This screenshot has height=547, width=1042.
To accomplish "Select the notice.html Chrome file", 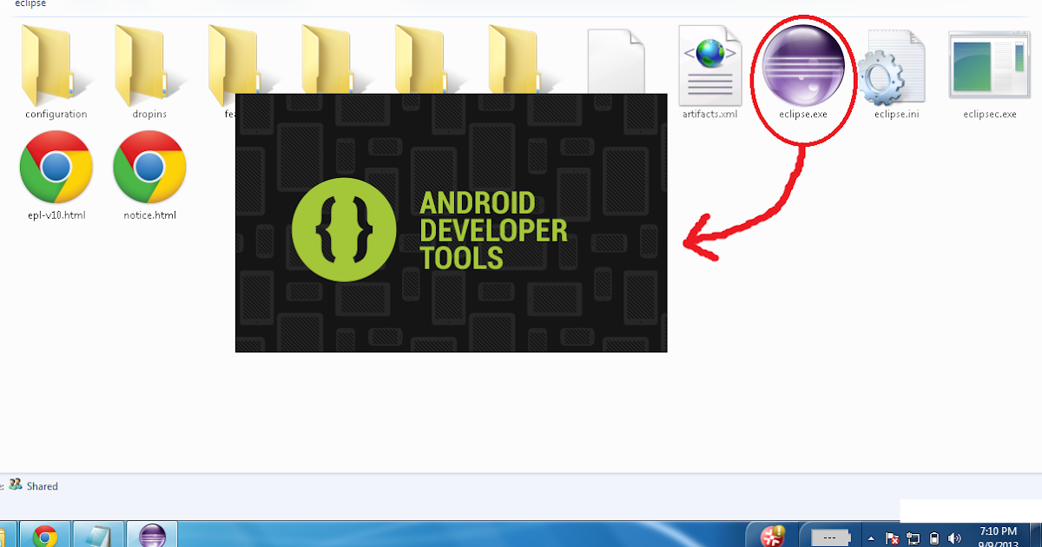I will click(x=149, y=175).
